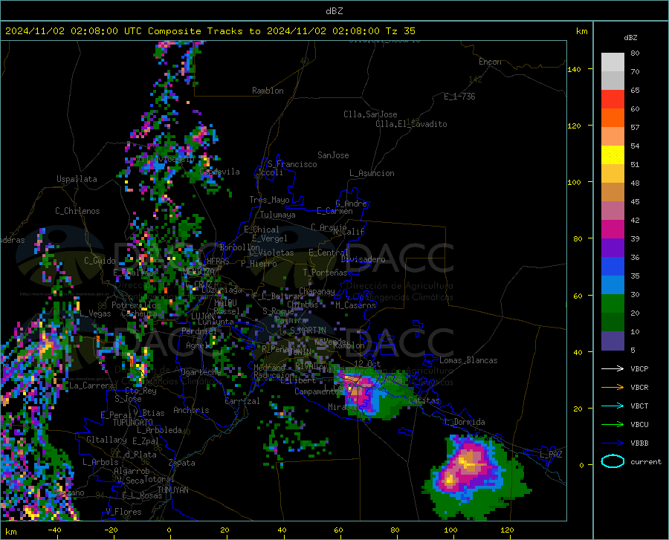Viewport: 669px width, 540px height.
Task: Click the 'current' legend label
Action: [645, 461]
